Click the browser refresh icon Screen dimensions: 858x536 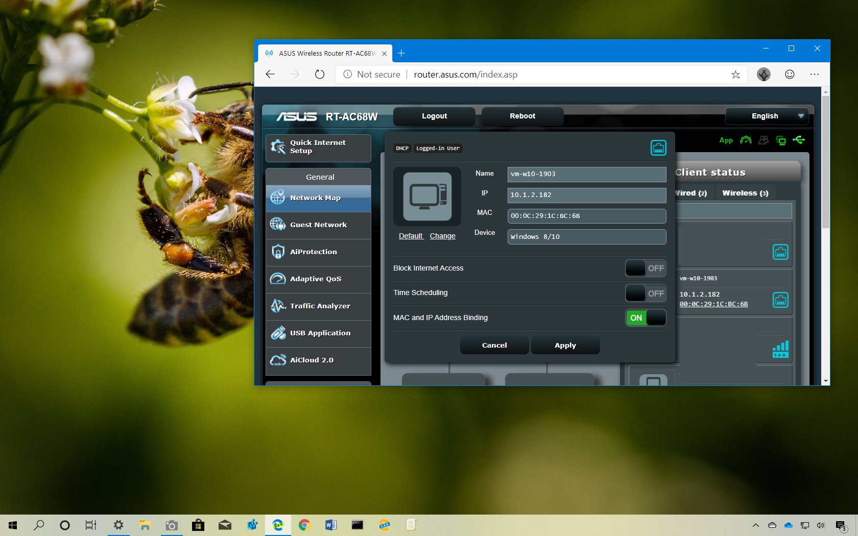click(320, 75)
